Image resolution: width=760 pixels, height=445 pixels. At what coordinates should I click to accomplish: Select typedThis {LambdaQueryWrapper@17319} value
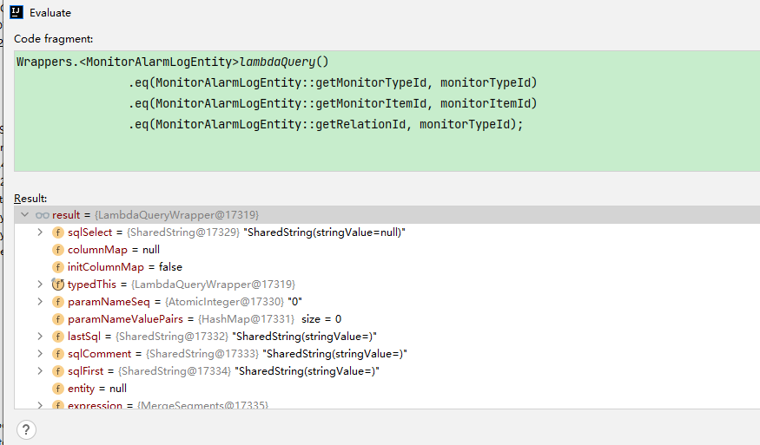click(213, 285)
